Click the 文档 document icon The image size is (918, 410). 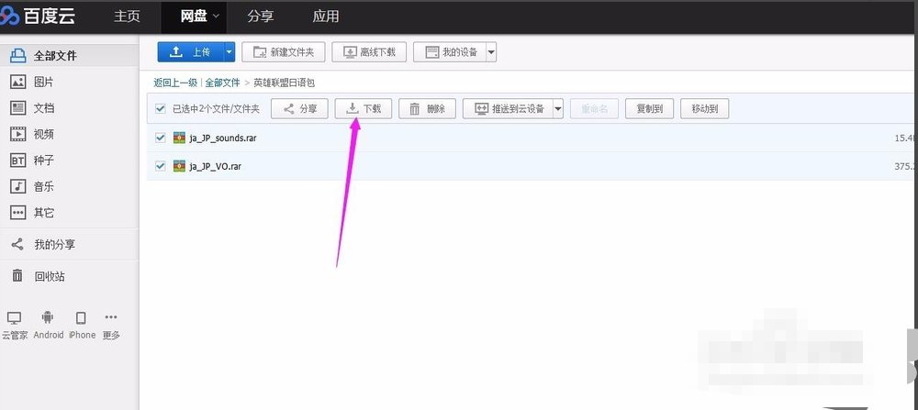pyautogui.click(x=18, y=108)
